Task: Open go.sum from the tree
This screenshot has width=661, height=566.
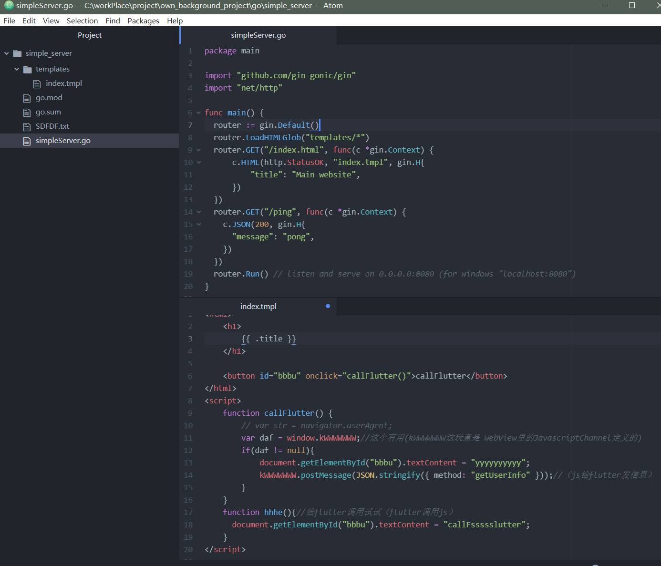Action: [x=48, y=112]
